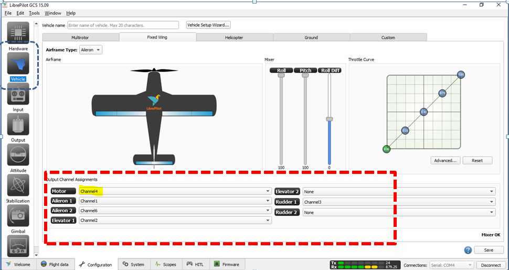Click the Advanced throttle curve button
509x270 pixels.
click(x=446, y=160)
